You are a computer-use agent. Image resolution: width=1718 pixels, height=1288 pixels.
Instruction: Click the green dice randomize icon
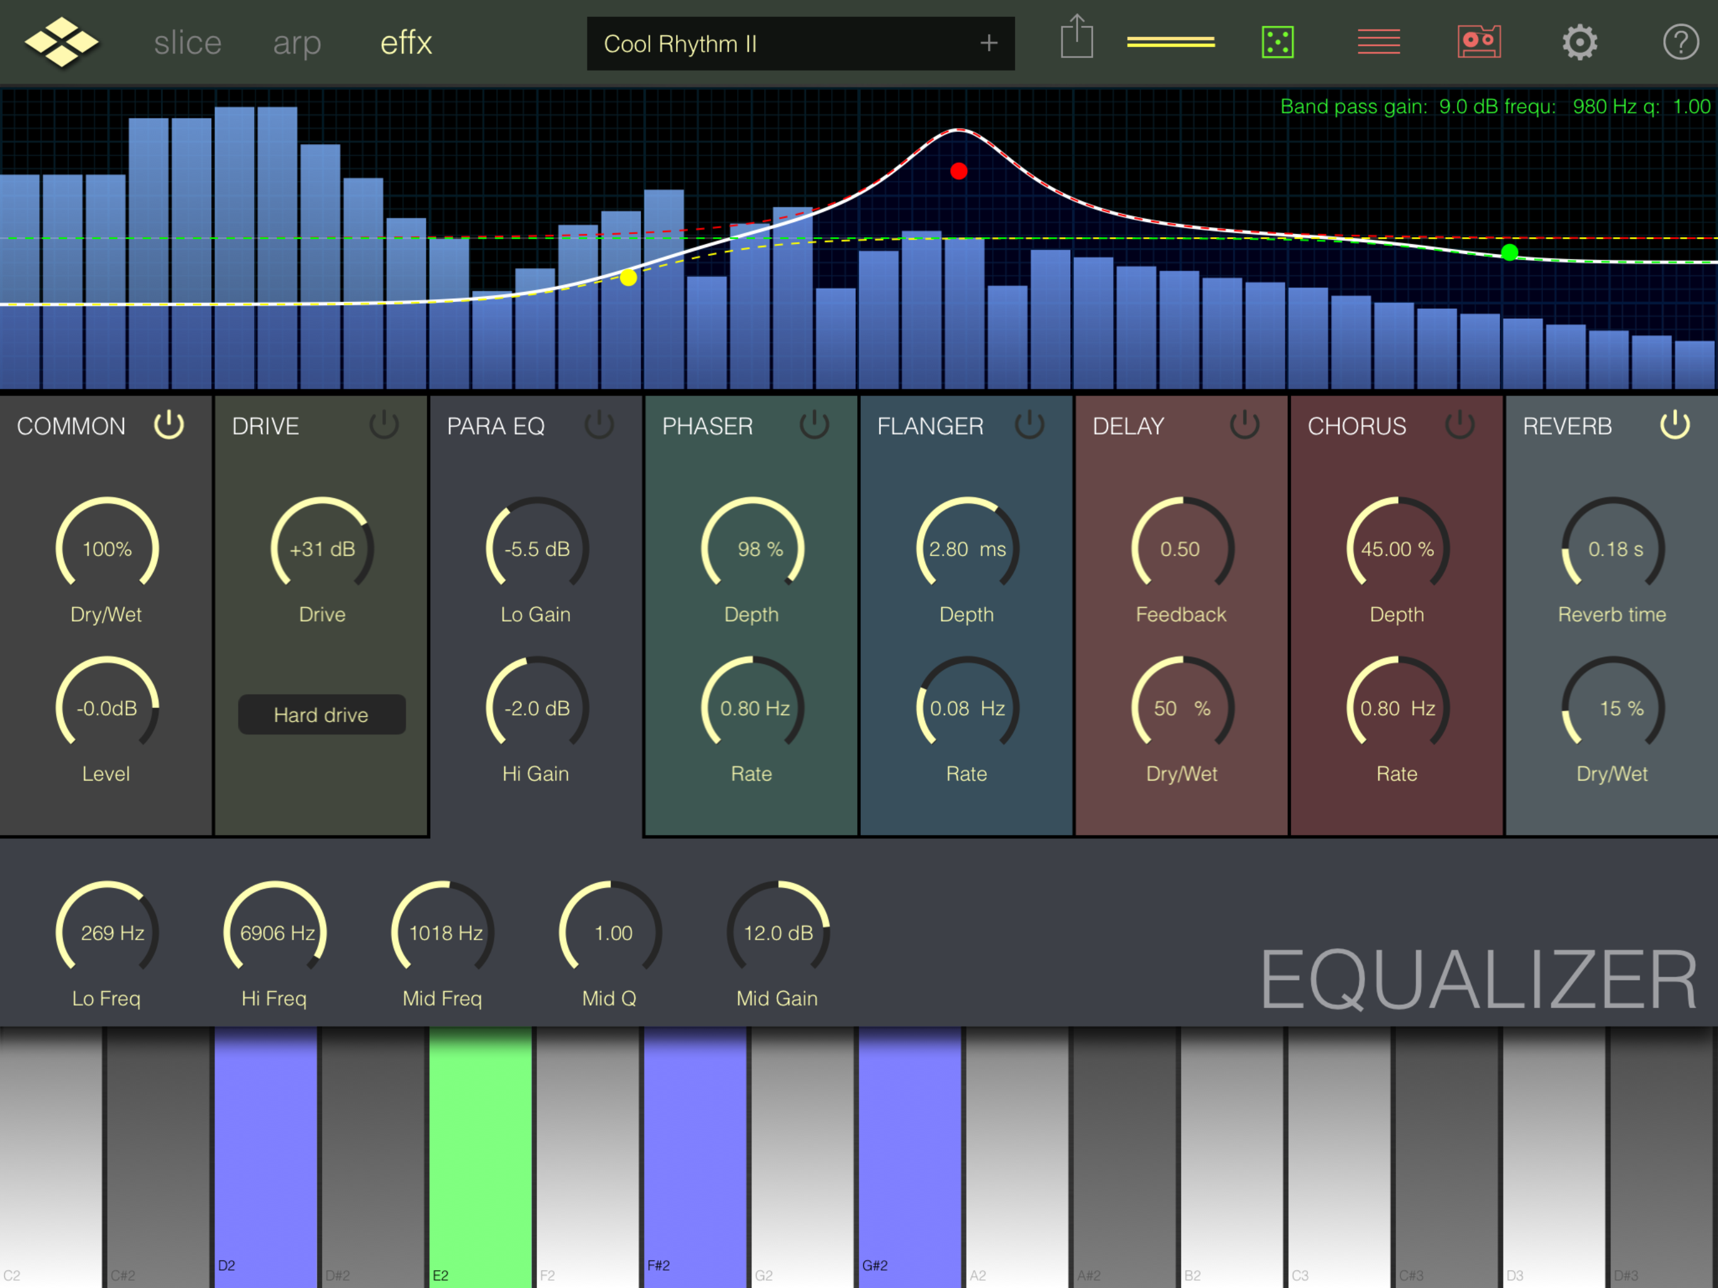pyautogui.click(x=1278, y=42)
